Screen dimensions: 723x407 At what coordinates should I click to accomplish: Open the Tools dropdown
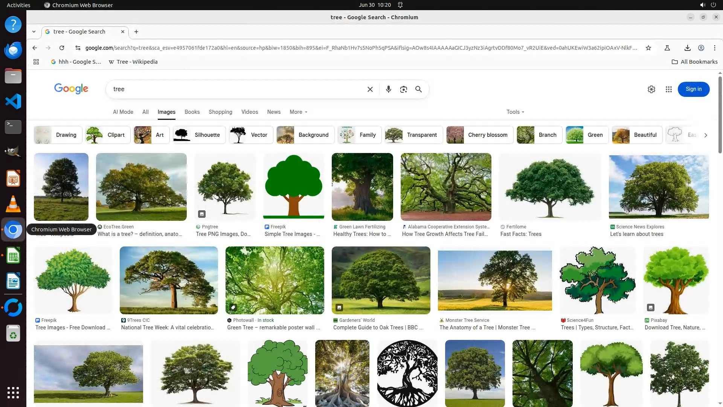pos(515,112)
